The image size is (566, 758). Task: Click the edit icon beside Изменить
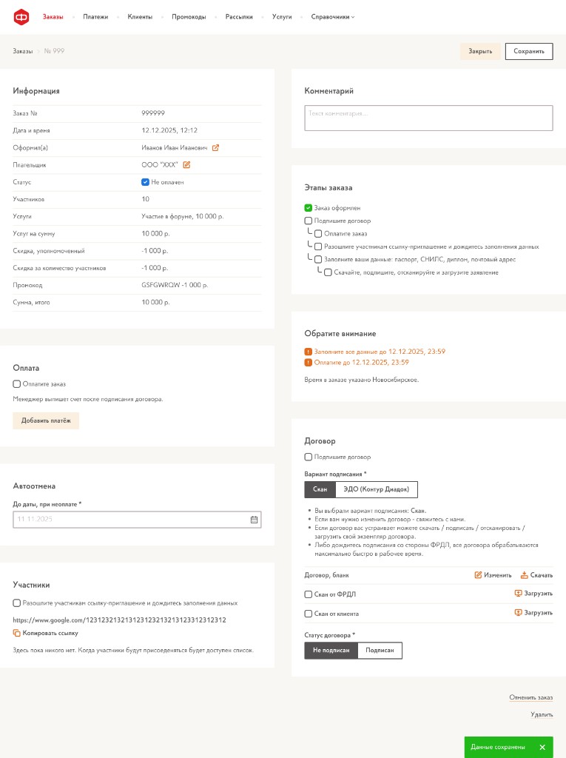pos(478,574)
